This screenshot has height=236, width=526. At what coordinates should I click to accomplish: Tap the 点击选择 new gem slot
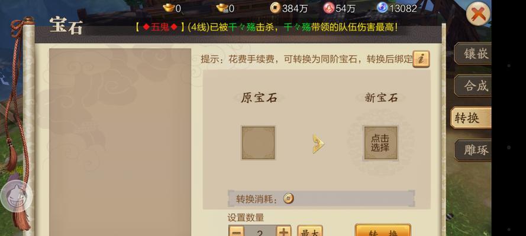381,143
